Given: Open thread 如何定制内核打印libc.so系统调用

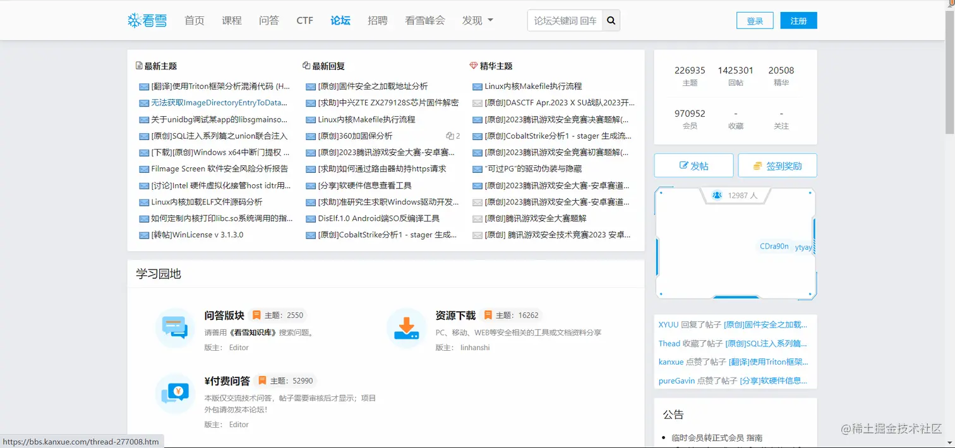Looking at the screenshot, I should (x=222, y=219).
